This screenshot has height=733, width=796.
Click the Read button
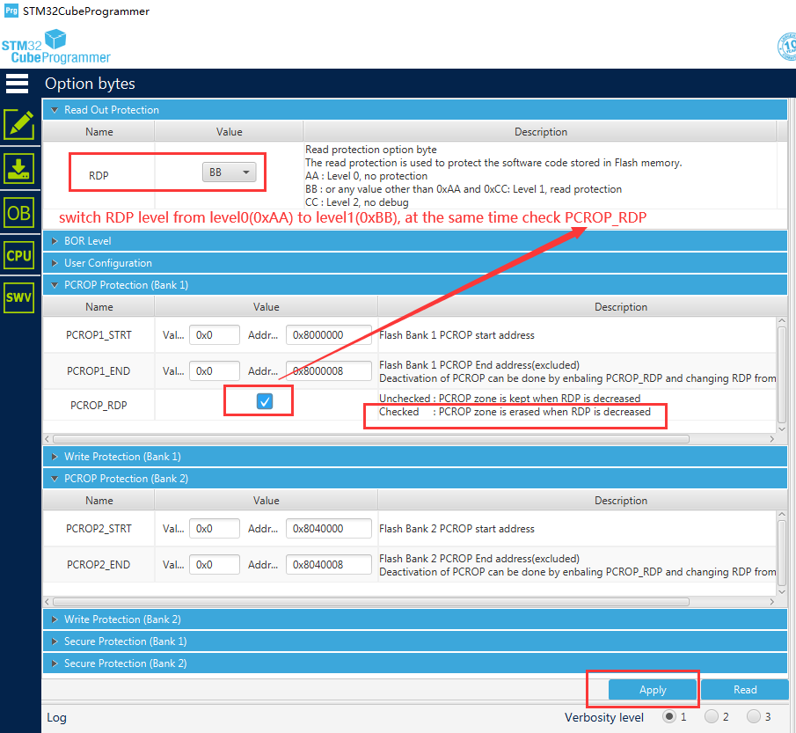[745, 690]
